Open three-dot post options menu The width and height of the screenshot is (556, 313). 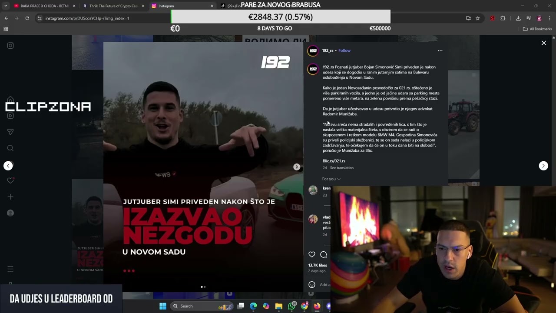pos(440,50)
